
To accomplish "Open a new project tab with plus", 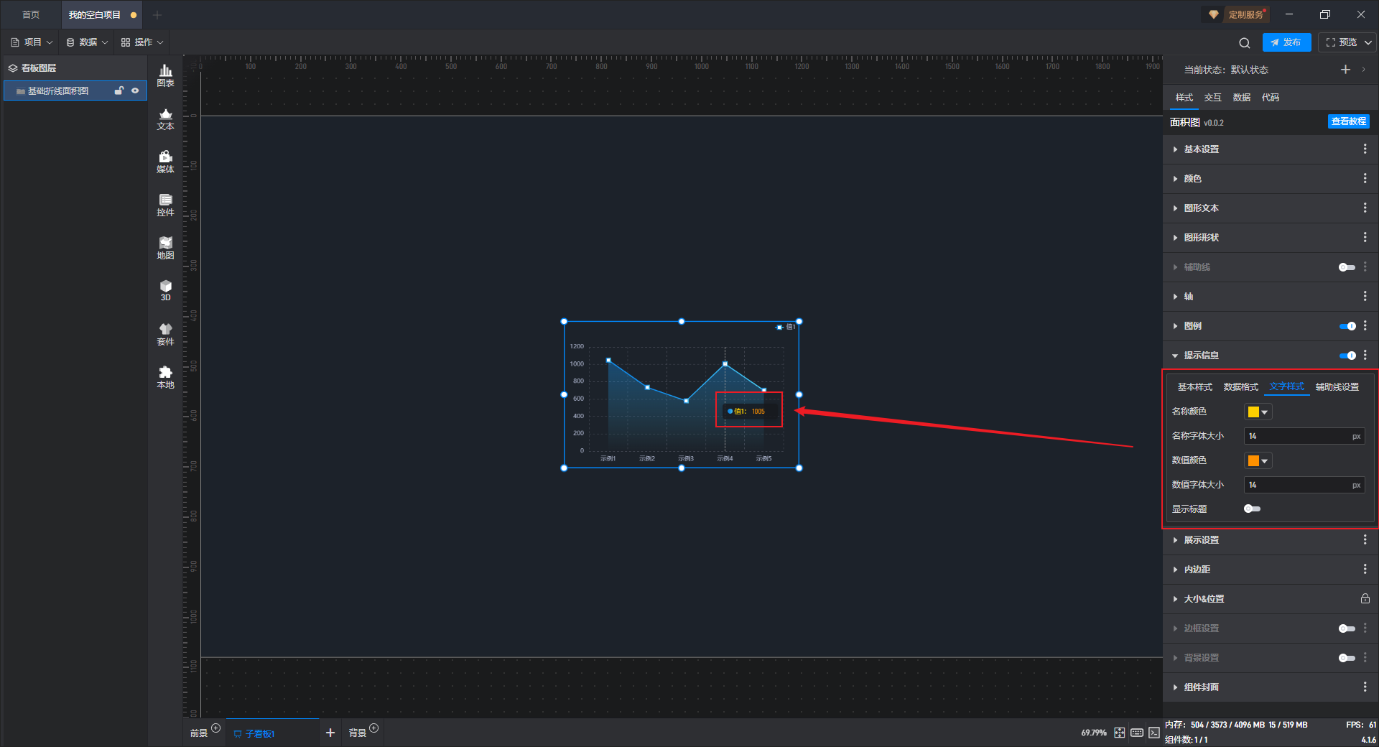I will tap(157, 14).
